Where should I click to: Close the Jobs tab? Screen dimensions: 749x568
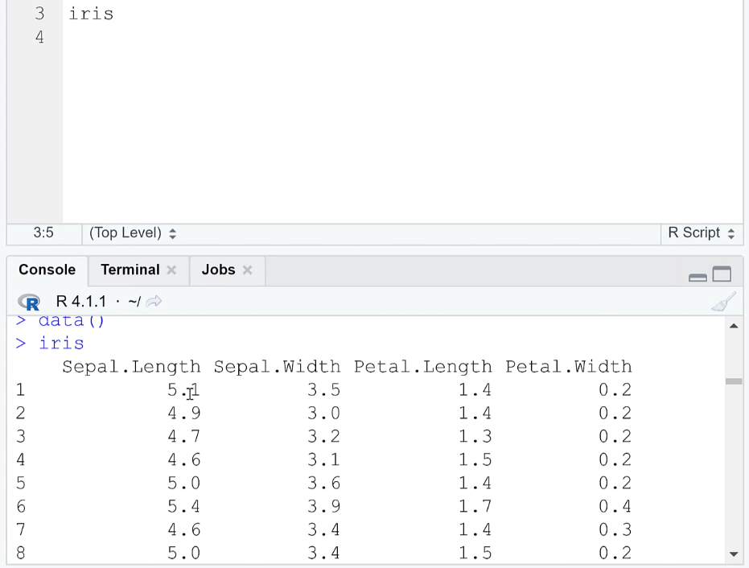pyautogui.click(x=247, y=270)
